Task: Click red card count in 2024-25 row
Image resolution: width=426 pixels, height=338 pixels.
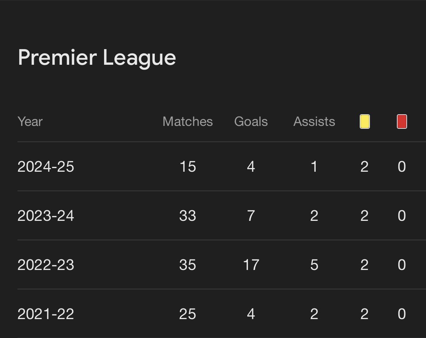Action: [x=402, y=166]
